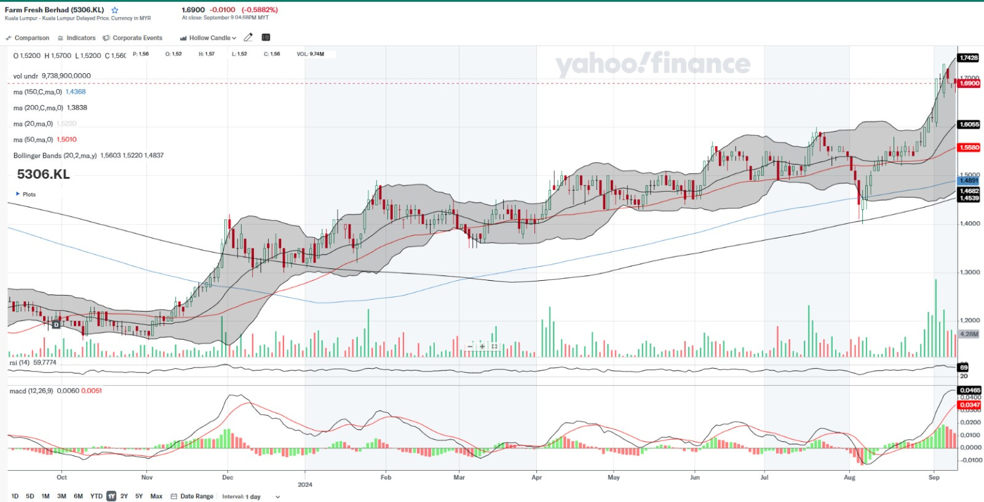
Task: Click the 2024 year label on time axis
Action: pos(305,485)
